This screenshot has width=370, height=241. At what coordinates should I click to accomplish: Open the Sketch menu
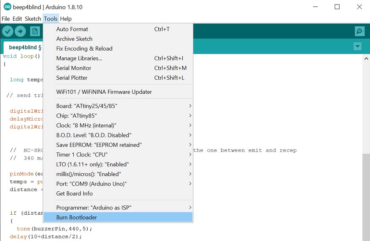(x=33, y=19)
